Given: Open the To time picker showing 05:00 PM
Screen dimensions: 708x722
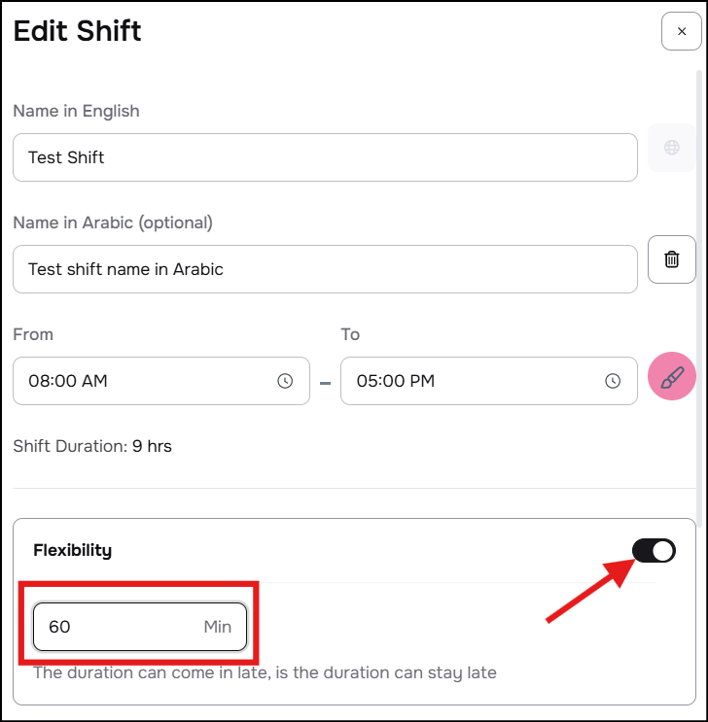Looking at the screenshot, I should [x=472, y=381].
